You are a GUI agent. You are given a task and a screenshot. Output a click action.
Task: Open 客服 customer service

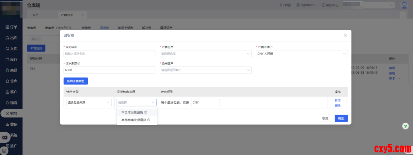pos(286,5)
